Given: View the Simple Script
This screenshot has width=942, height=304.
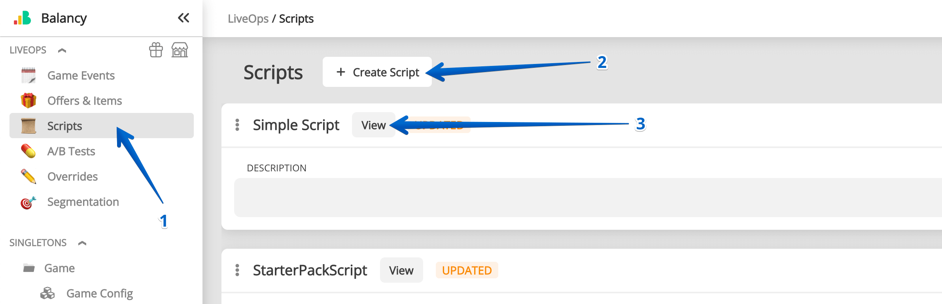Looking at the screenshot, I should click(x=373, y=125).
